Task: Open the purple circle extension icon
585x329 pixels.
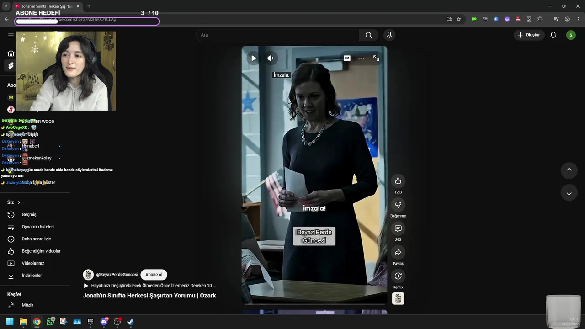Action: pyautogui.click(x=507, y=19)
